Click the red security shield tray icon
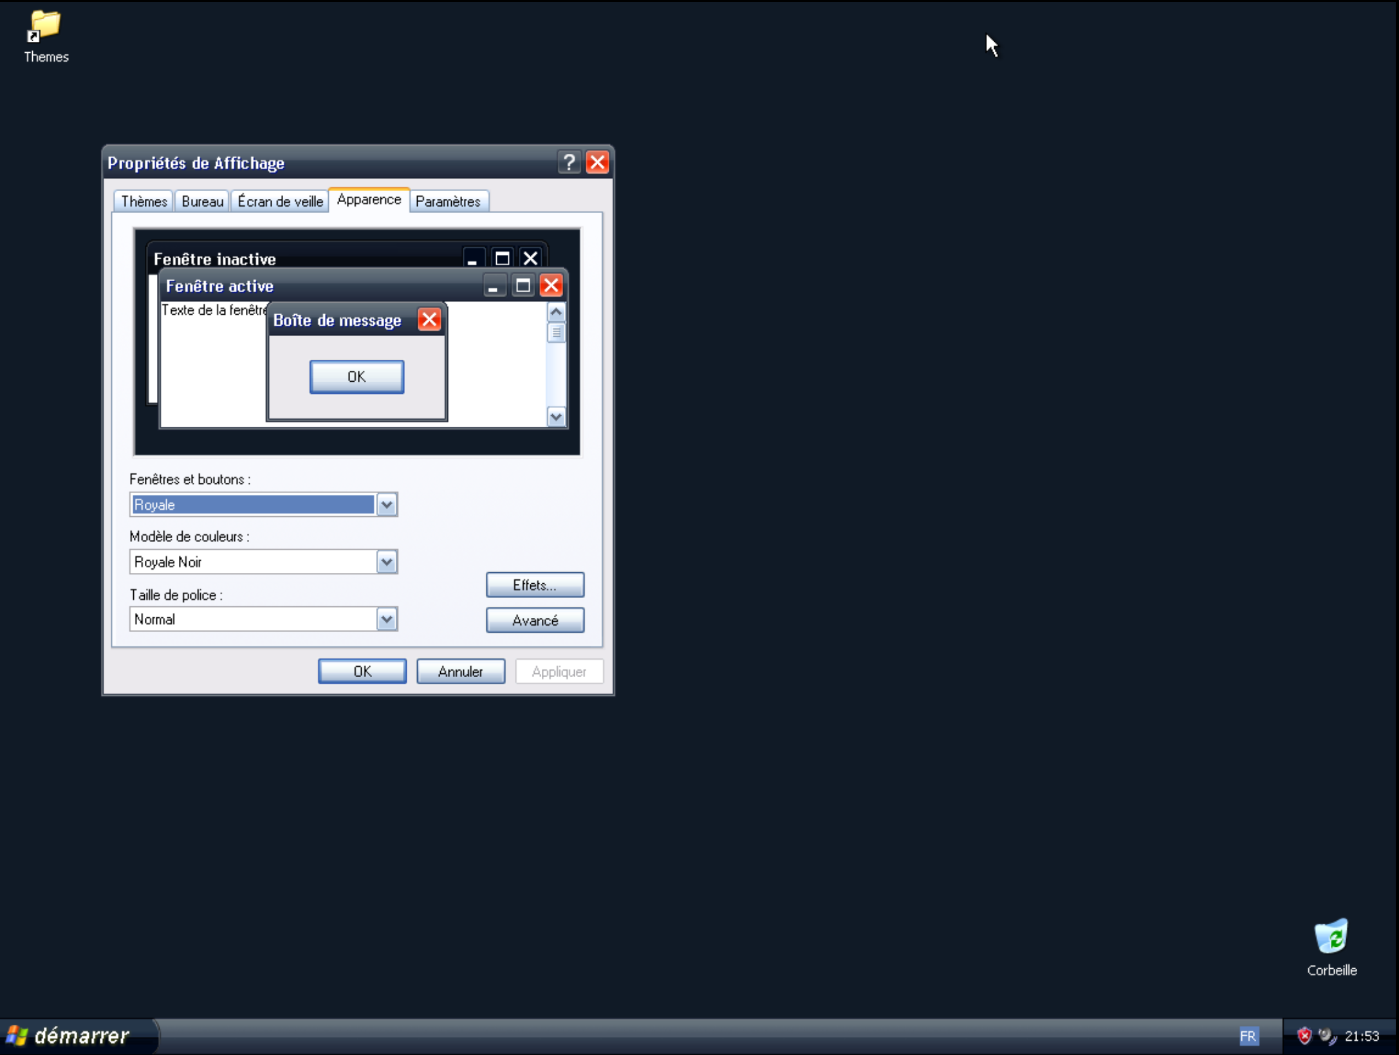Screen dimensions: 1399x1055 [x=1304, y=1036]
